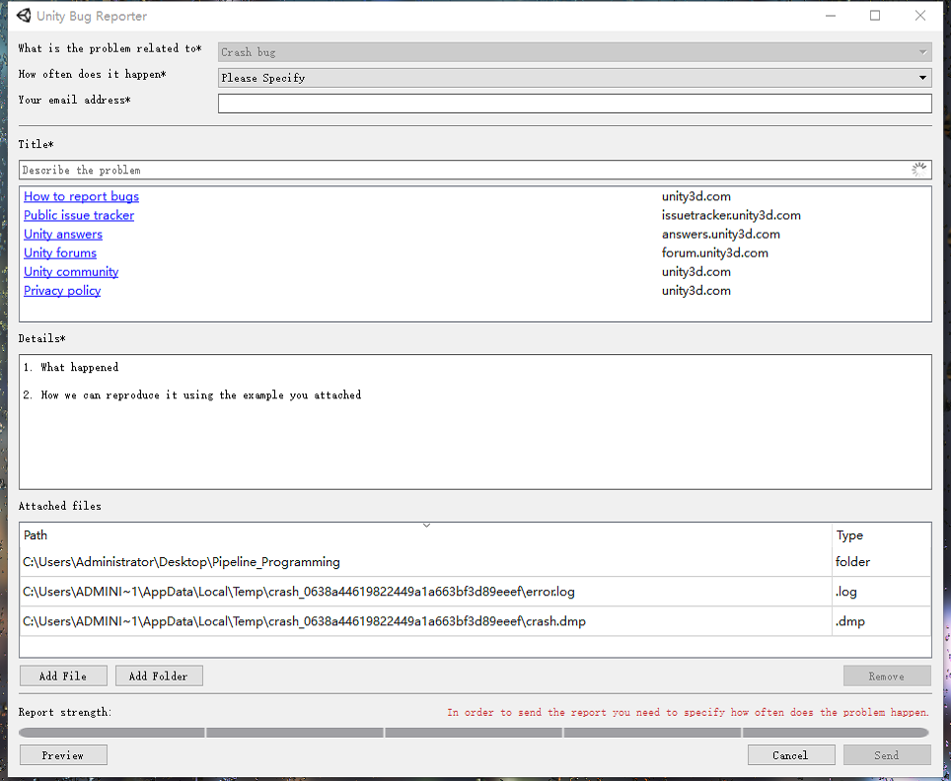Open the 'Unity answers' link
951x781 pixels.
[63, 234]
